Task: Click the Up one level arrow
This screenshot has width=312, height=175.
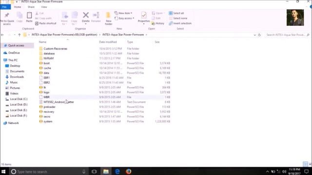Action: [19, 35]
